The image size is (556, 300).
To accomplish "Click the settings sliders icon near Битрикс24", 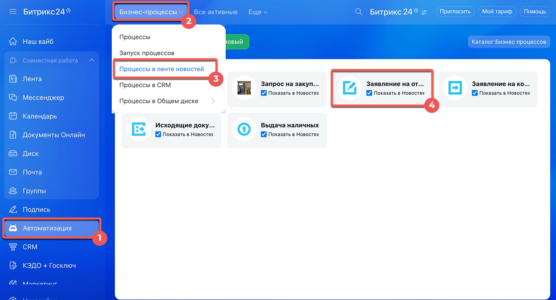I will [424, 12].
